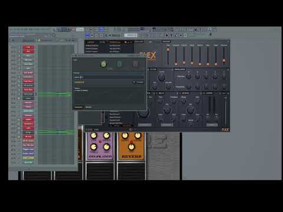Open the dropdown arrow in the dialog row
The height and width of the screenshot is (212, 283).
(134, 82)
